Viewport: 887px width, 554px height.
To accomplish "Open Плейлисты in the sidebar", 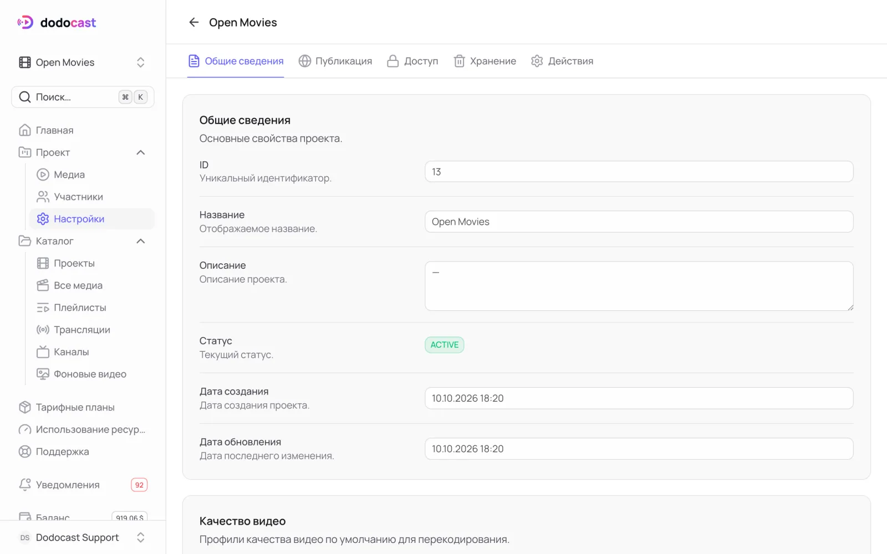I will 91,307.
